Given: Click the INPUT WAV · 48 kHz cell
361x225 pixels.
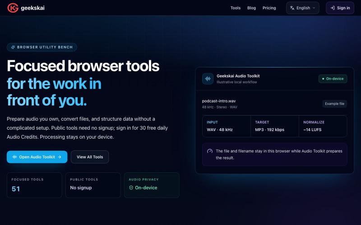Looking at the screenshot, I should (227, 126).
